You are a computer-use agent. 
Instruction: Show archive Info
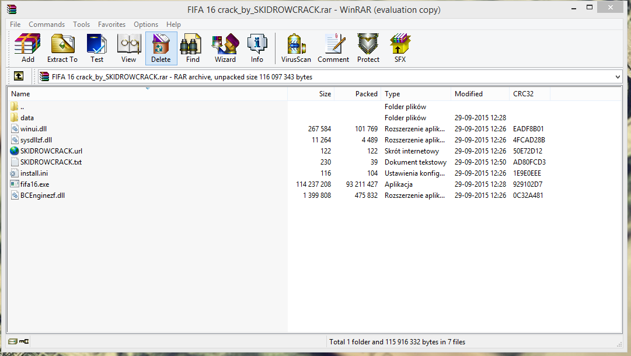[257, 48]
